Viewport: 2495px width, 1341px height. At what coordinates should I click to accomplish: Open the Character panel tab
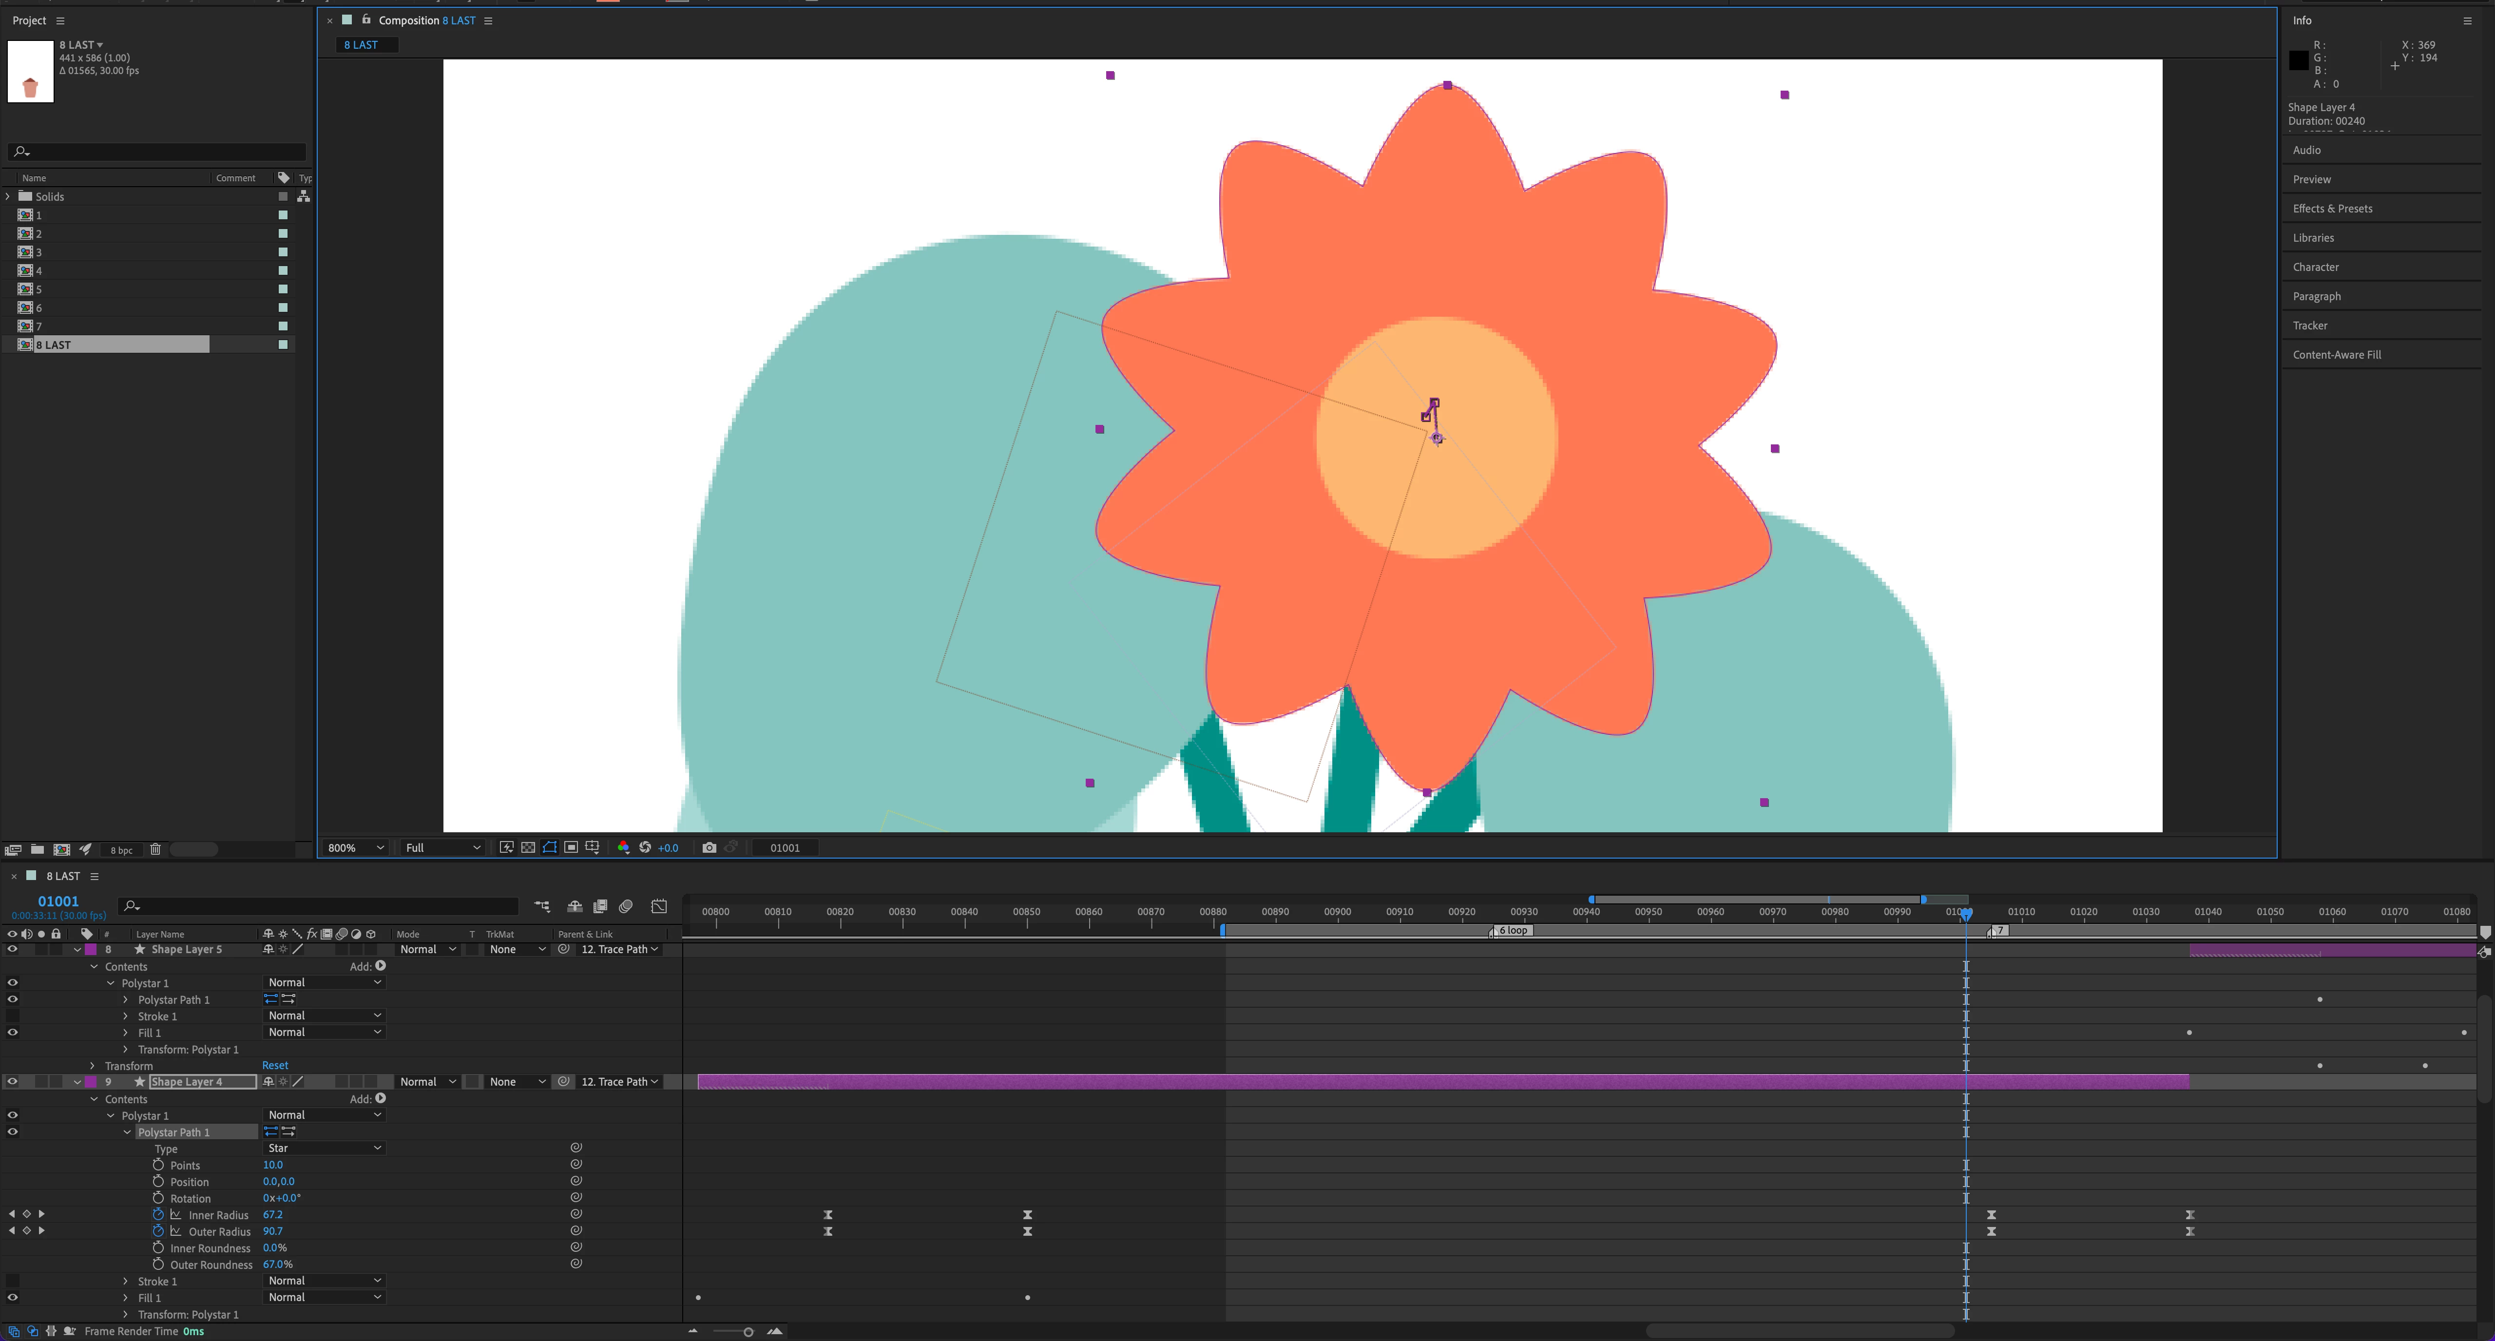2315,267
